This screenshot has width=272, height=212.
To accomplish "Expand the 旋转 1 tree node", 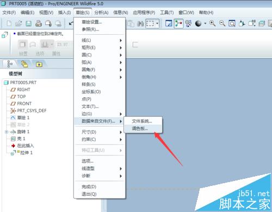I will click(7, 132).
